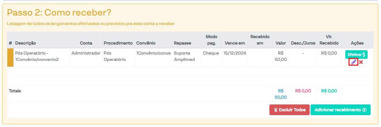
Task: Click the blue R$ 50,00 total value
Action: click(x=281, y=94)
